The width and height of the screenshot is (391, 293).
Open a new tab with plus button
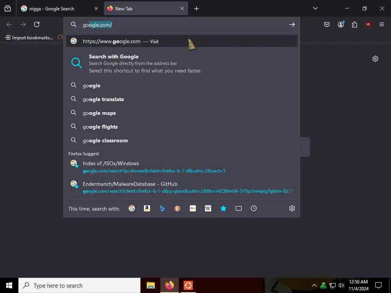[x=197, y=9]
